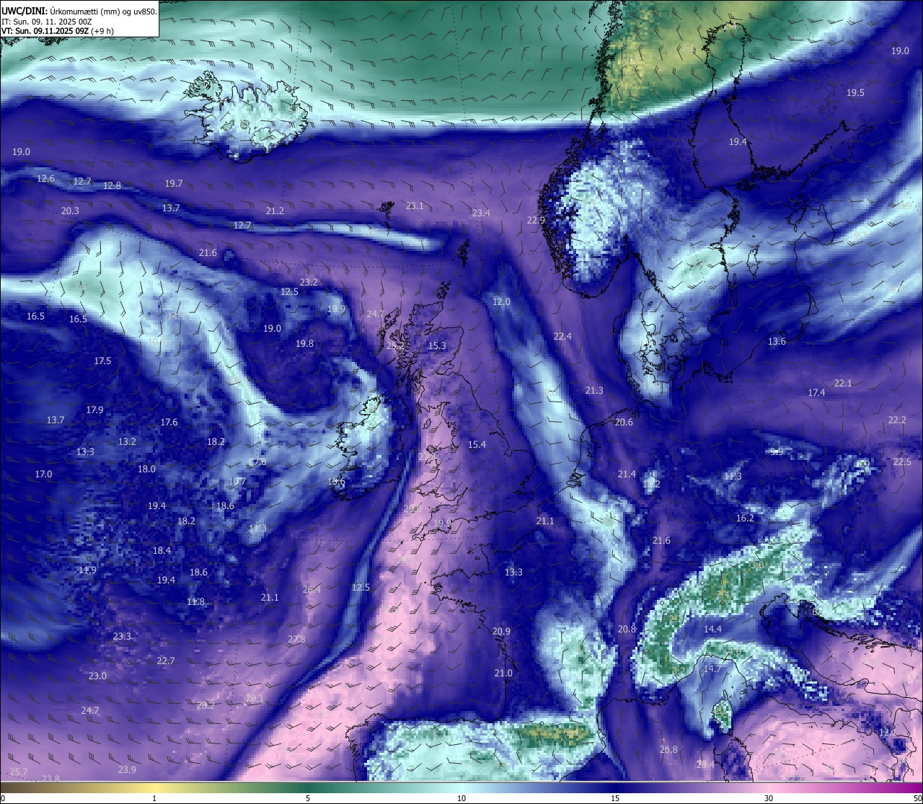Click the map value 23.3
This screenshot has height=804, width=923.
coord(122,637)
